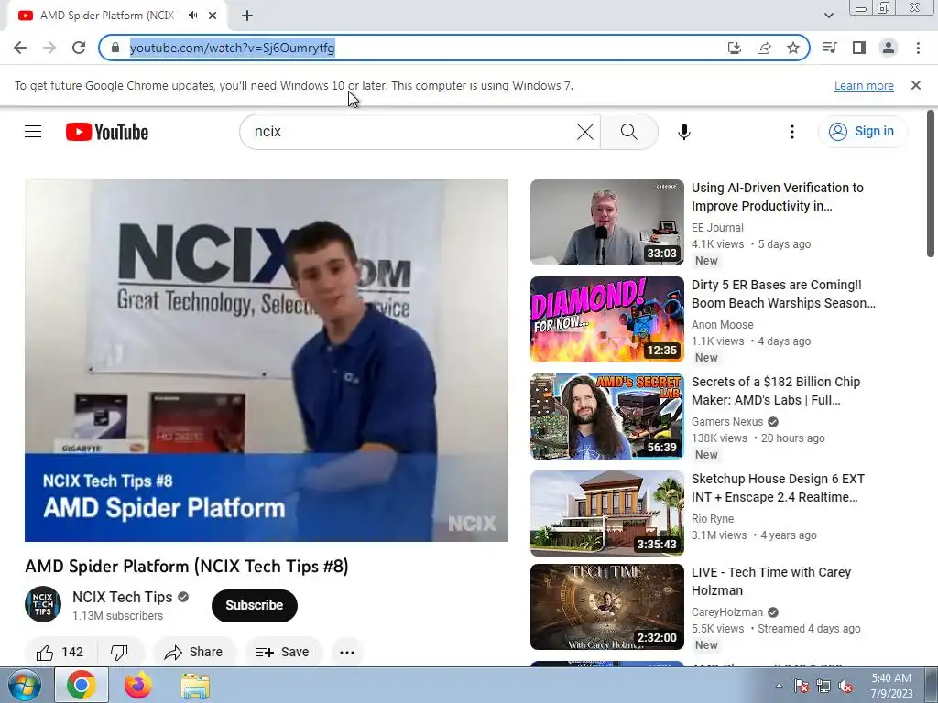938x703 pixels.
Task: Focus the YouTube search field
Action: (x=413, y=132)
